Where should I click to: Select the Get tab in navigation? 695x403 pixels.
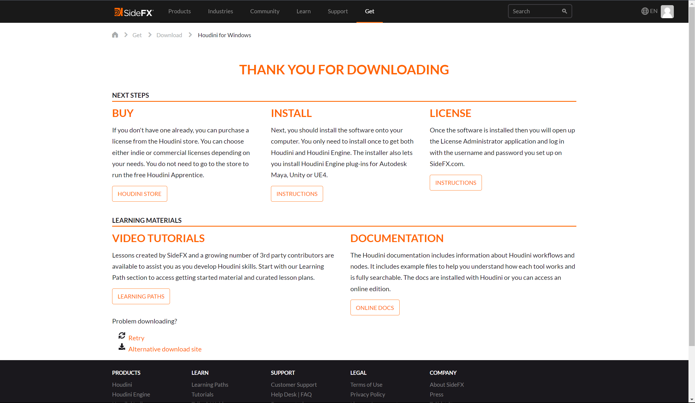coord(369,11)
